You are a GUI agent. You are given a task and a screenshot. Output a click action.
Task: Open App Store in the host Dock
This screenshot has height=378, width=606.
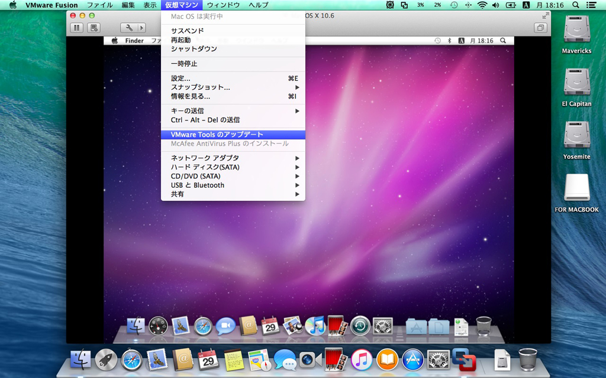pyautogui.click(x=412, y=360)
